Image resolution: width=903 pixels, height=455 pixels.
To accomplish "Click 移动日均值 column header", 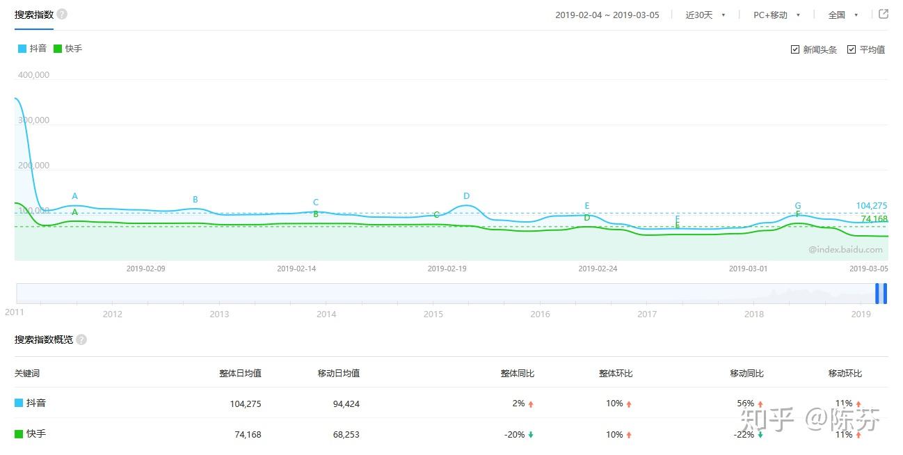I will pyautogui.click(x=339, y=374).
